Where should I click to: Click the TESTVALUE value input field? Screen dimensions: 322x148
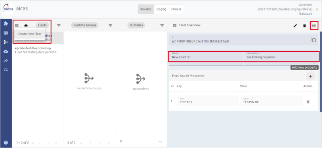(271, 101)
